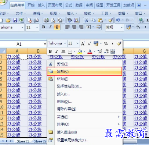Click the 办公族 link in cell G1
This screenshot has width=149, height=145.
[x=141, y=57]
